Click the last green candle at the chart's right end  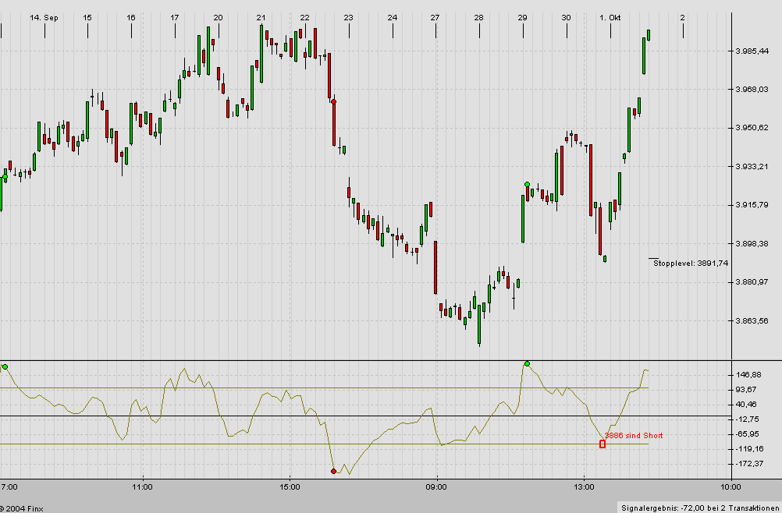649,34
